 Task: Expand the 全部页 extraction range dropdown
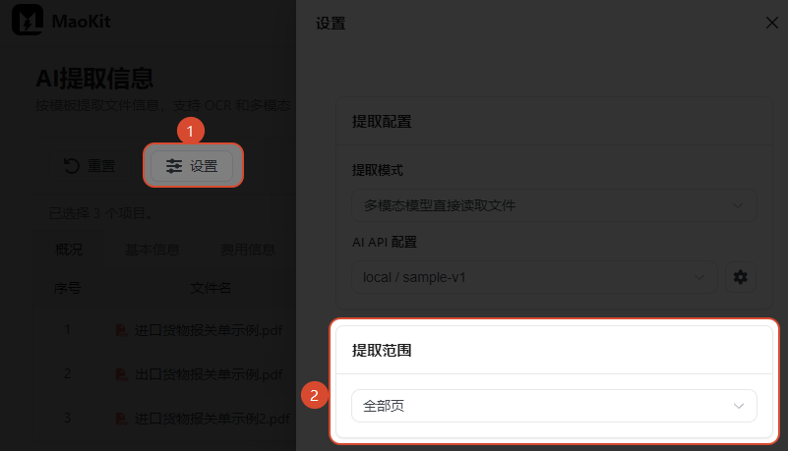(554, 406)
